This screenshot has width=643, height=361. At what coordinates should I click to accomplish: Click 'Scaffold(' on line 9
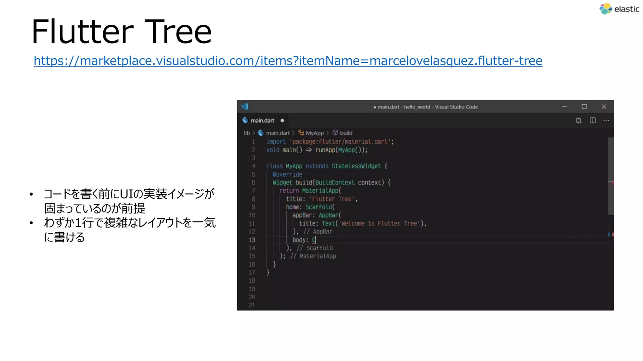(x=320, y=207)
